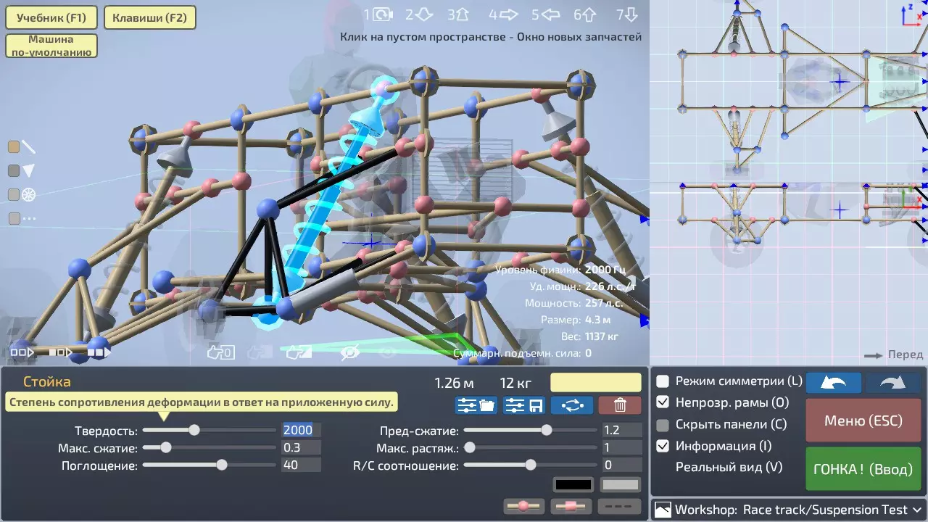The width and height of the screenshot is (928, 522).
Task: Click the R/C соотношение value field
Action: [x=622, y=465]
